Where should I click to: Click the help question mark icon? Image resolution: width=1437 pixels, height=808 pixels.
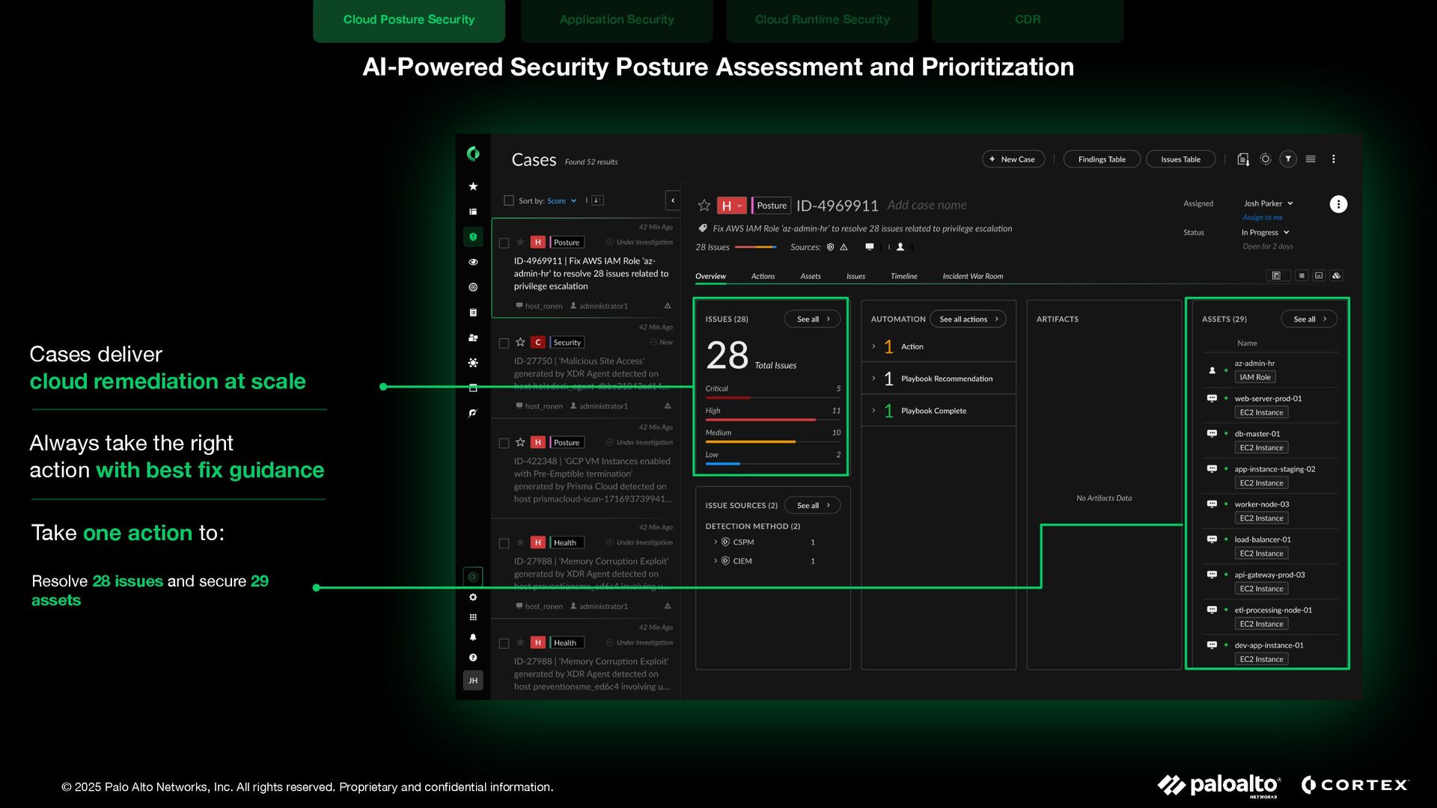pyautogui.click(x=473, y=658)
